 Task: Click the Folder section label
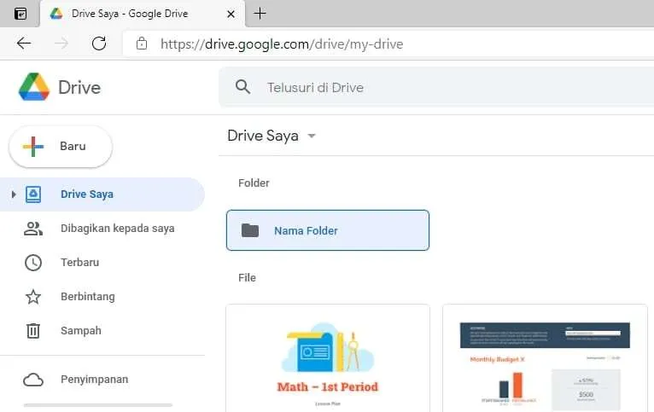[x=254, y=183]
